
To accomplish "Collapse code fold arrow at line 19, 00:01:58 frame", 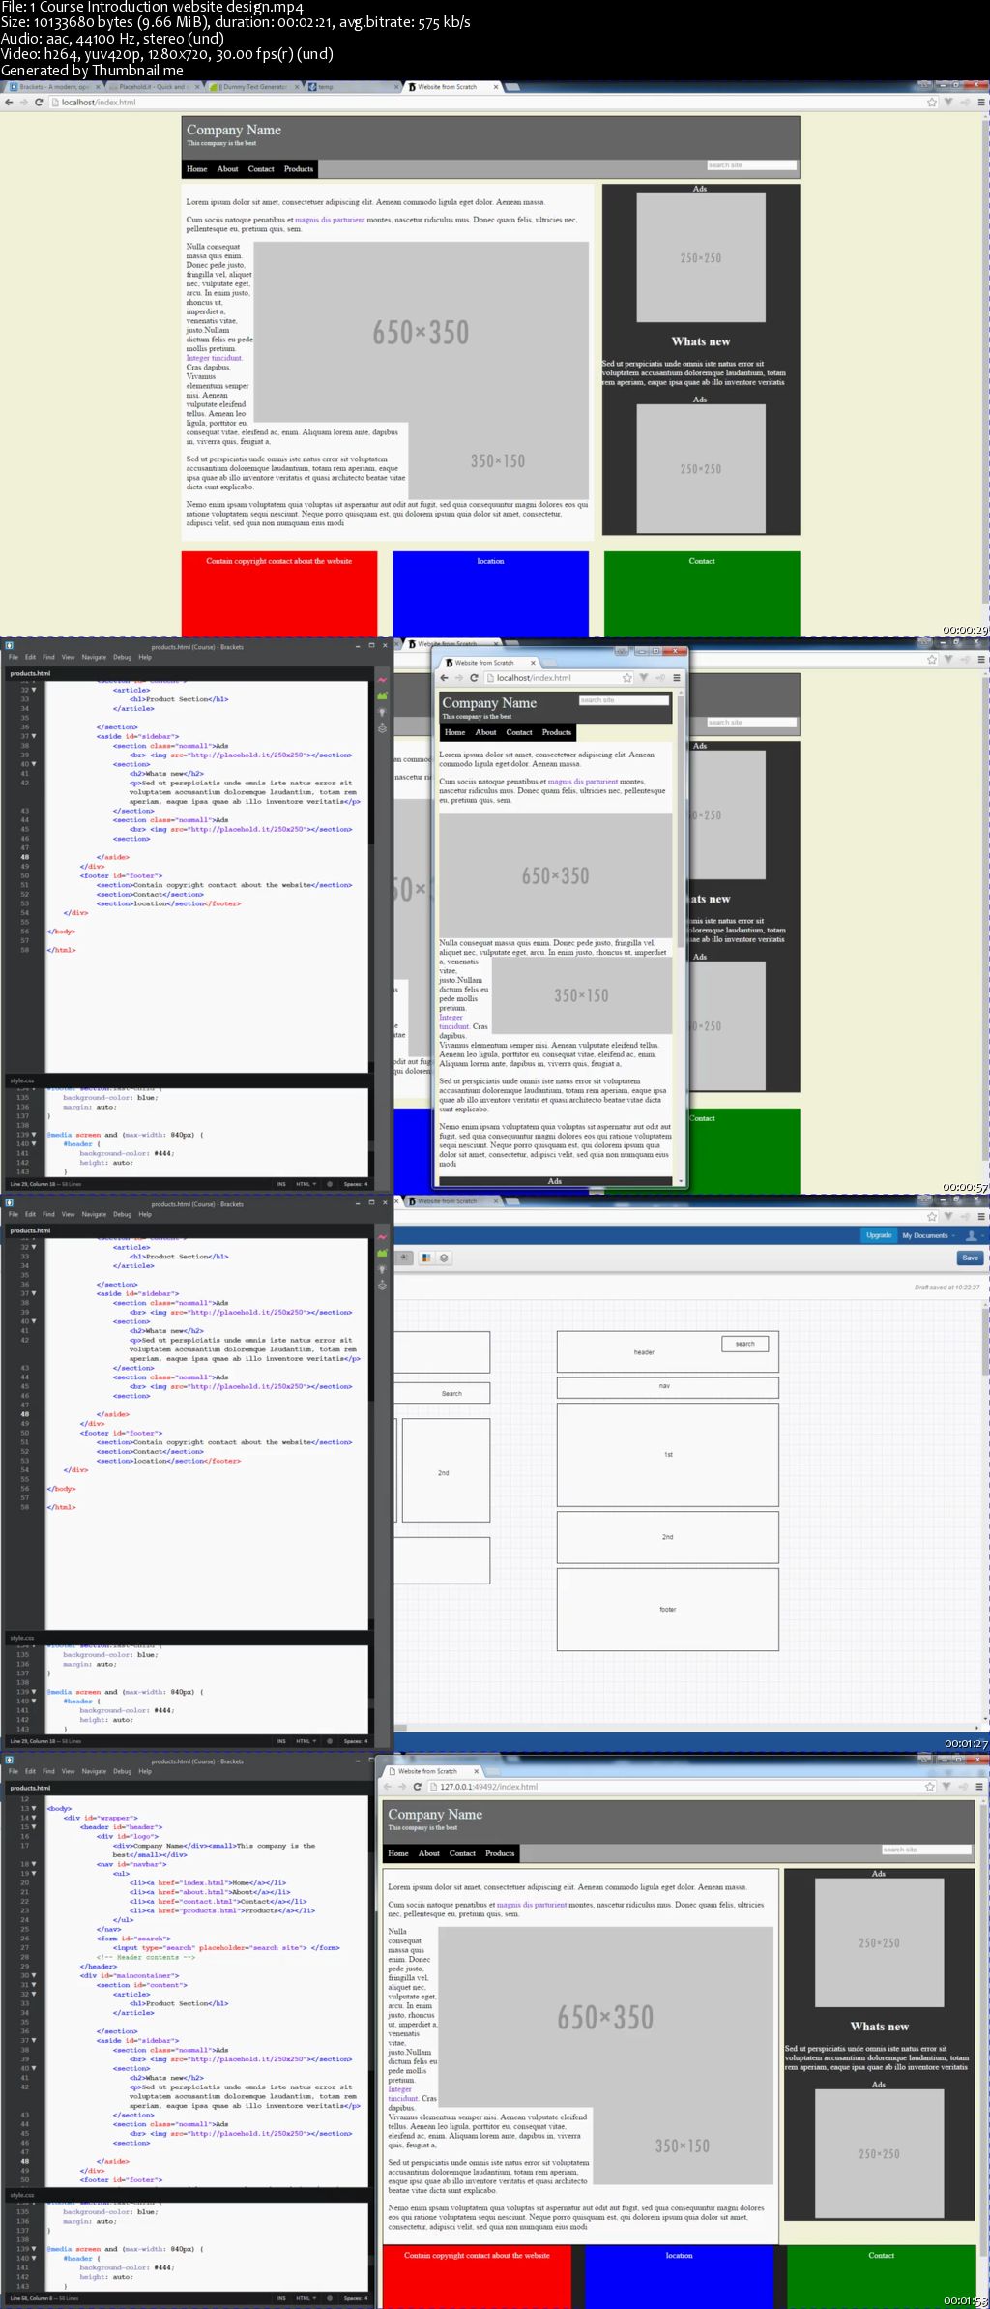I will click(35, 1874).
